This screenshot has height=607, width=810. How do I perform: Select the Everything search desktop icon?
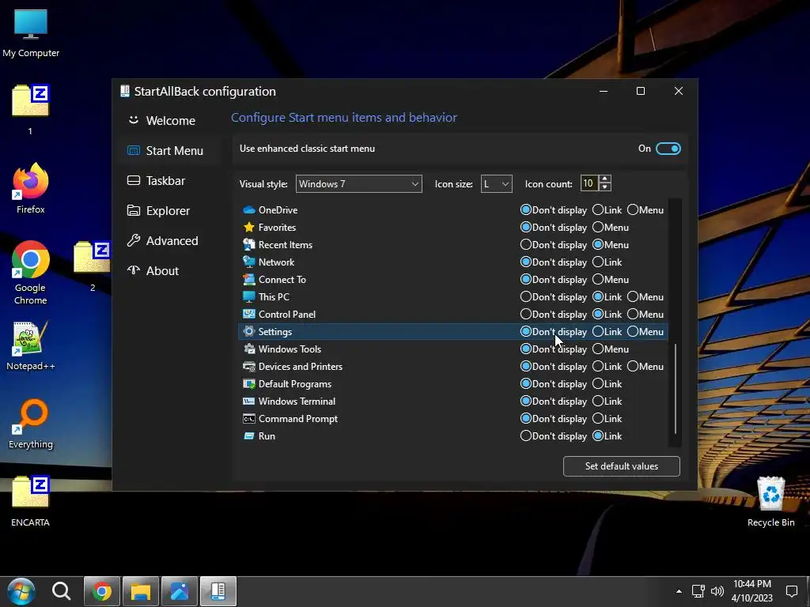click(x=31, y=424)
